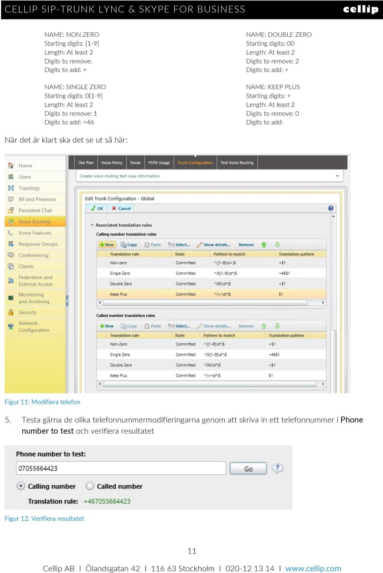
Task: Select Keep Plus row in called rules
Action: click(x=212, y=375)
